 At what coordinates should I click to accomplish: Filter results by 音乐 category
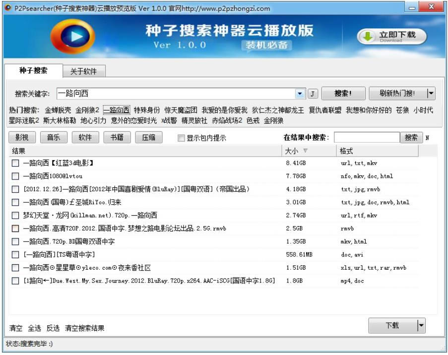(53, 137)
